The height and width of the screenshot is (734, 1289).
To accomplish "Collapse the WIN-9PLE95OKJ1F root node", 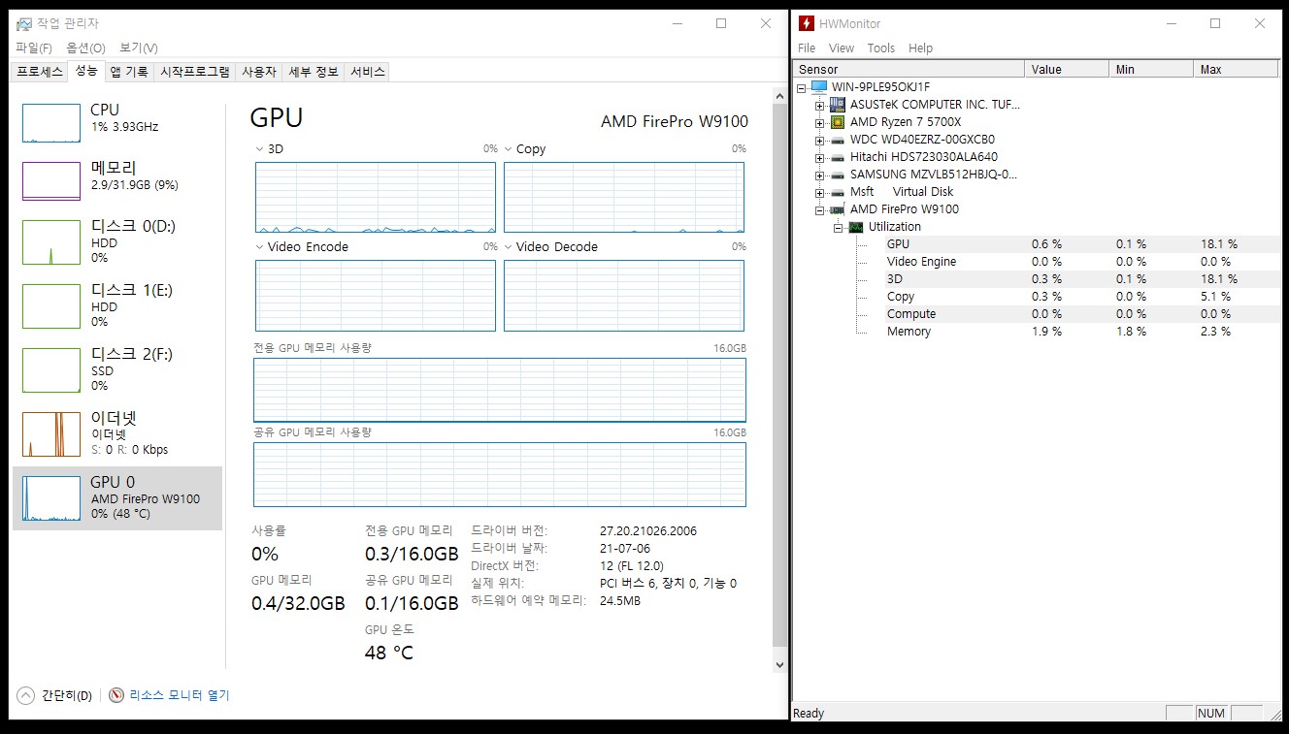I will pyautogui.click(x=802, y=87).
